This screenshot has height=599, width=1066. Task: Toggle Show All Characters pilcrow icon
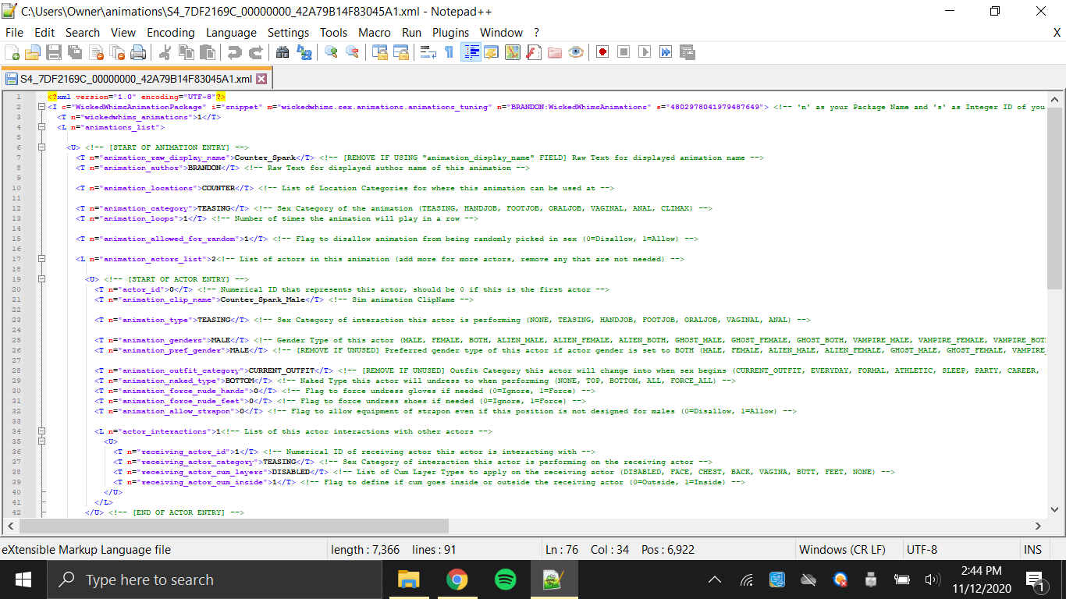(449, 52)
